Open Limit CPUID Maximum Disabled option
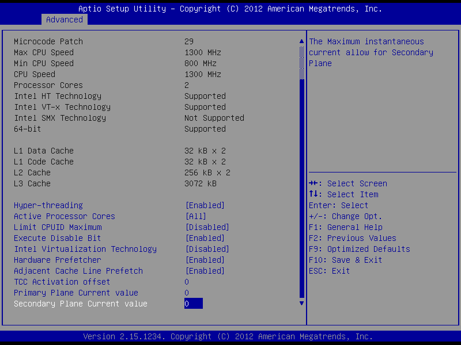Image resolution: width=461 pixels, height=345 pixels. [x=207, y=227]
